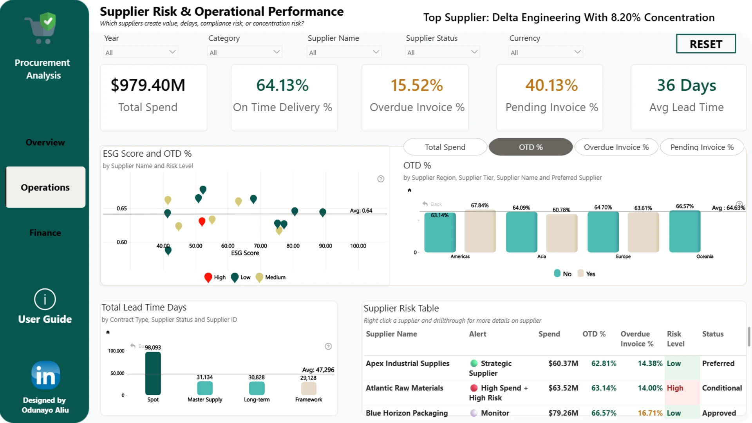
Task: Select the Apex Industrial Supplies row name
Action: point(407,363)
